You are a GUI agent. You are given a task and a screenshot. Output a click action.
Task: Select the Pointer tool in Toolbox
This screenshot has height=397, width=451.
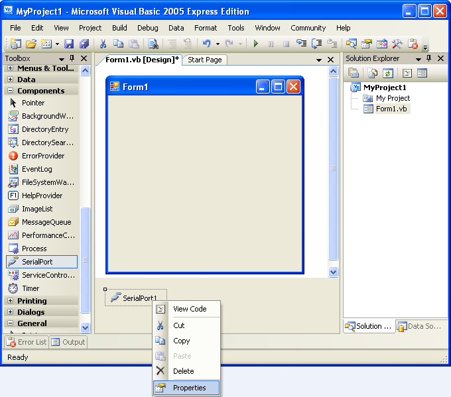(x=42, y=103)
